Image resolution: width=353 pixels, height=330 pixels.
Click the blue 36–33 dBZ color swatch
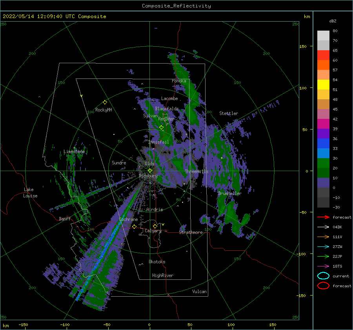click(x=323, y=144)
